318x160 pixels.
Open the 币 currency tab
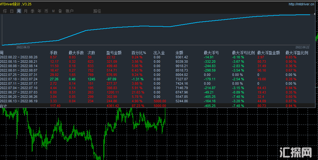46,11
